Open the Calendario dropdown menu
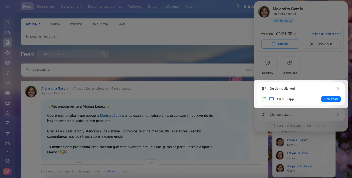Viewport: 352px width, 178px height. pyautogui.click(x=71, y=6)
